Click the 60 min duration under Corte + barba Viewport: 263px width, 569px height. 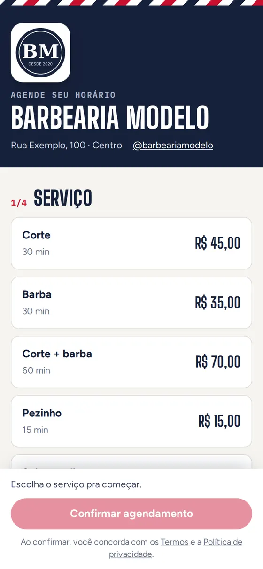tap(36, 370)
